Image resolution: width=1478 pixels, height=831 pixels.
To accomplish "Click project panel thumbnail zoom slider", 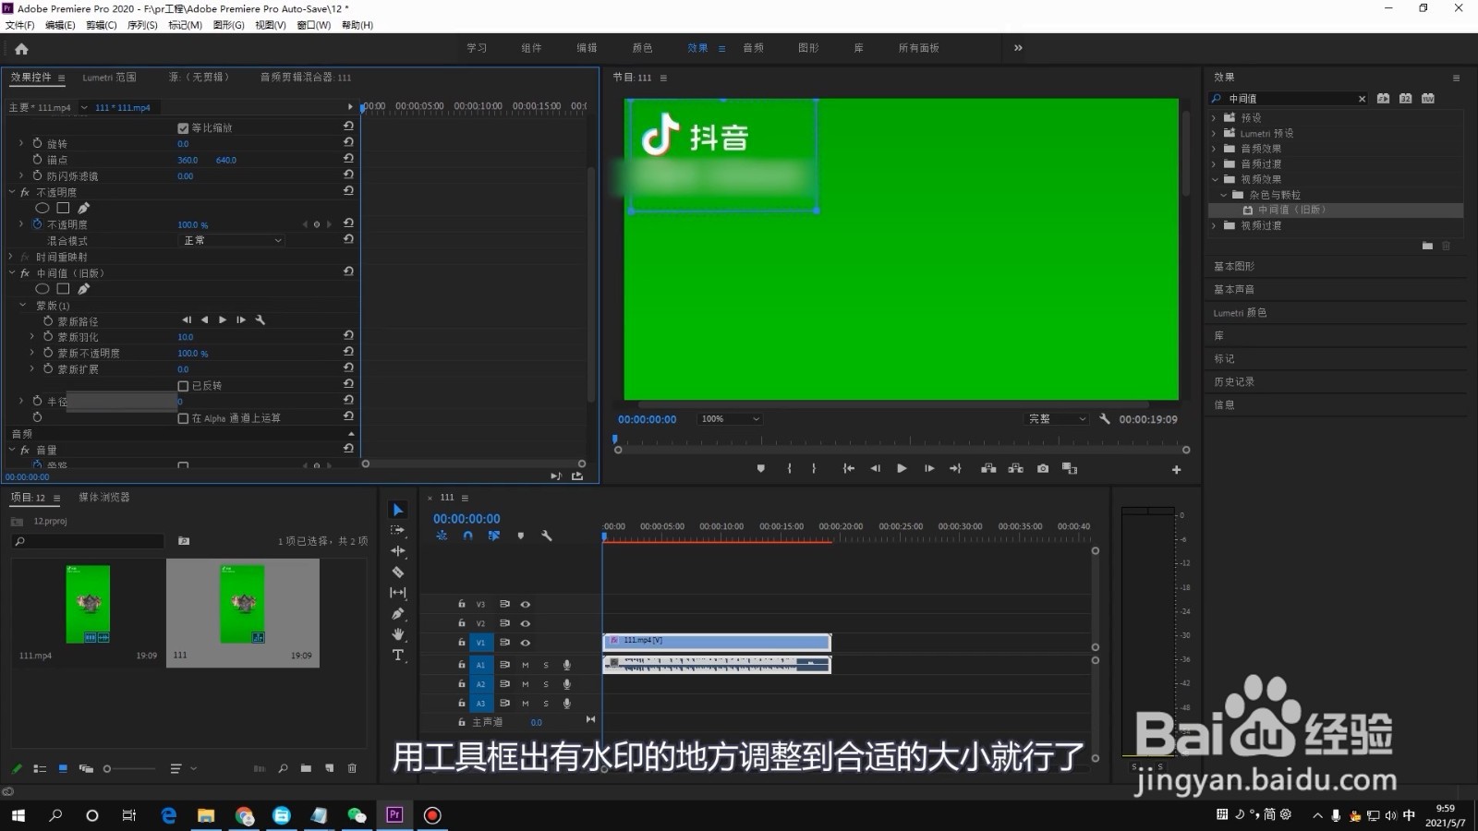I will click(130, 769).
